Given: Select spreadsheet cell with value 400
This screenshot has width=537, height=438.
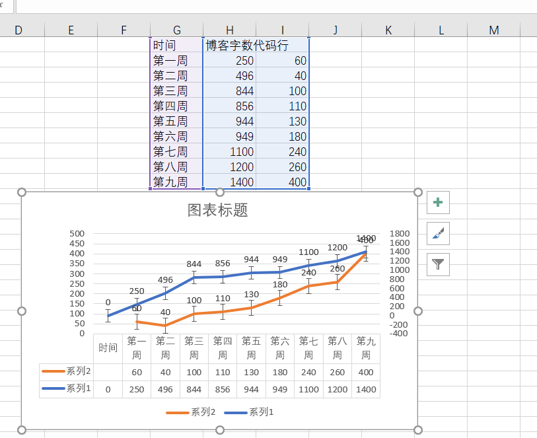Looking at the screenshot, I should click(283, 182).
